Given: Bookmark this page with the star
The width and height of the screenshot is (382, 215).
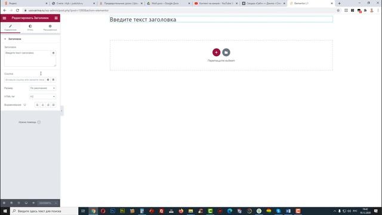Looking at the screenshot, I should coord(338,11).
